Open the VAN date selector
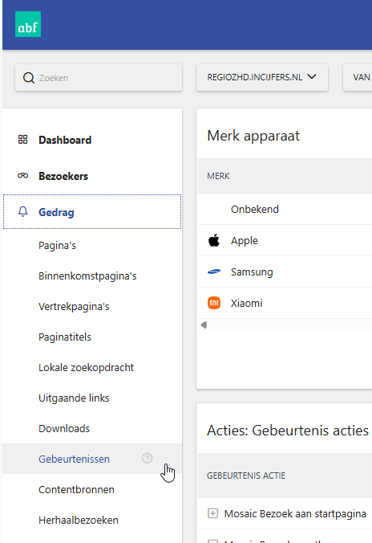The image size is (372, 543). click(358, 77)
